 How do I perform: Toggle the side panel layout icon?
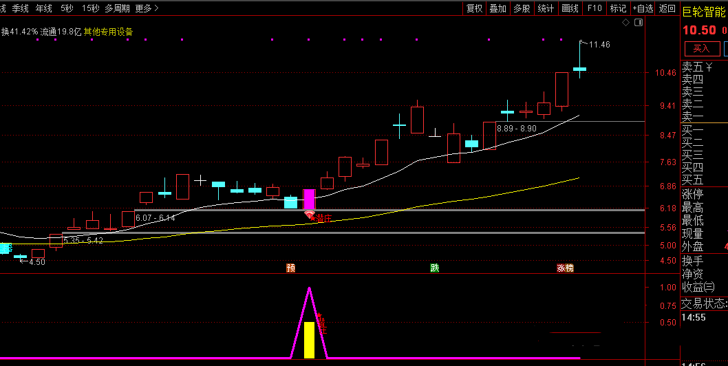click(x=639, y=23)
